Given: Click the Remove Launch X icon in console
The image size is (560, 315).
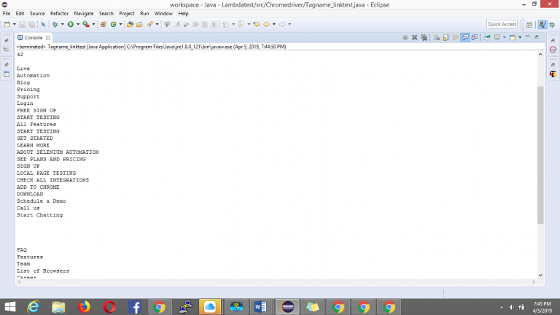Looking at the screenshot, I should (414, 37).
